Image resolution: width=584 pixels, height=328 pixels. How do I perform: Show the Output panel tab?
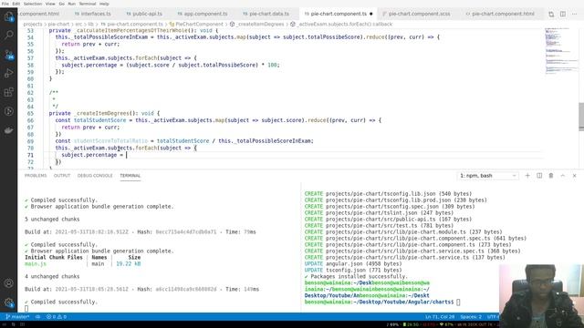click(62, 176)
